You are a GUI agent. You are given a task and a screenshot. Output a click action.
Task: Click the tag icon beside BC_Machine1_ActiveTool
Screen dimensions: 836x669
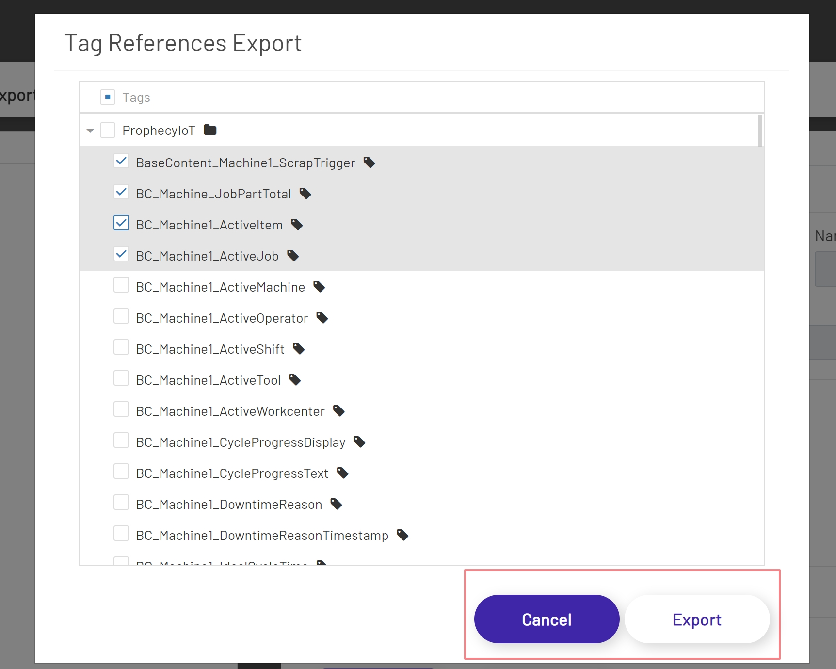pyautogui.click(x=294, y=380)
